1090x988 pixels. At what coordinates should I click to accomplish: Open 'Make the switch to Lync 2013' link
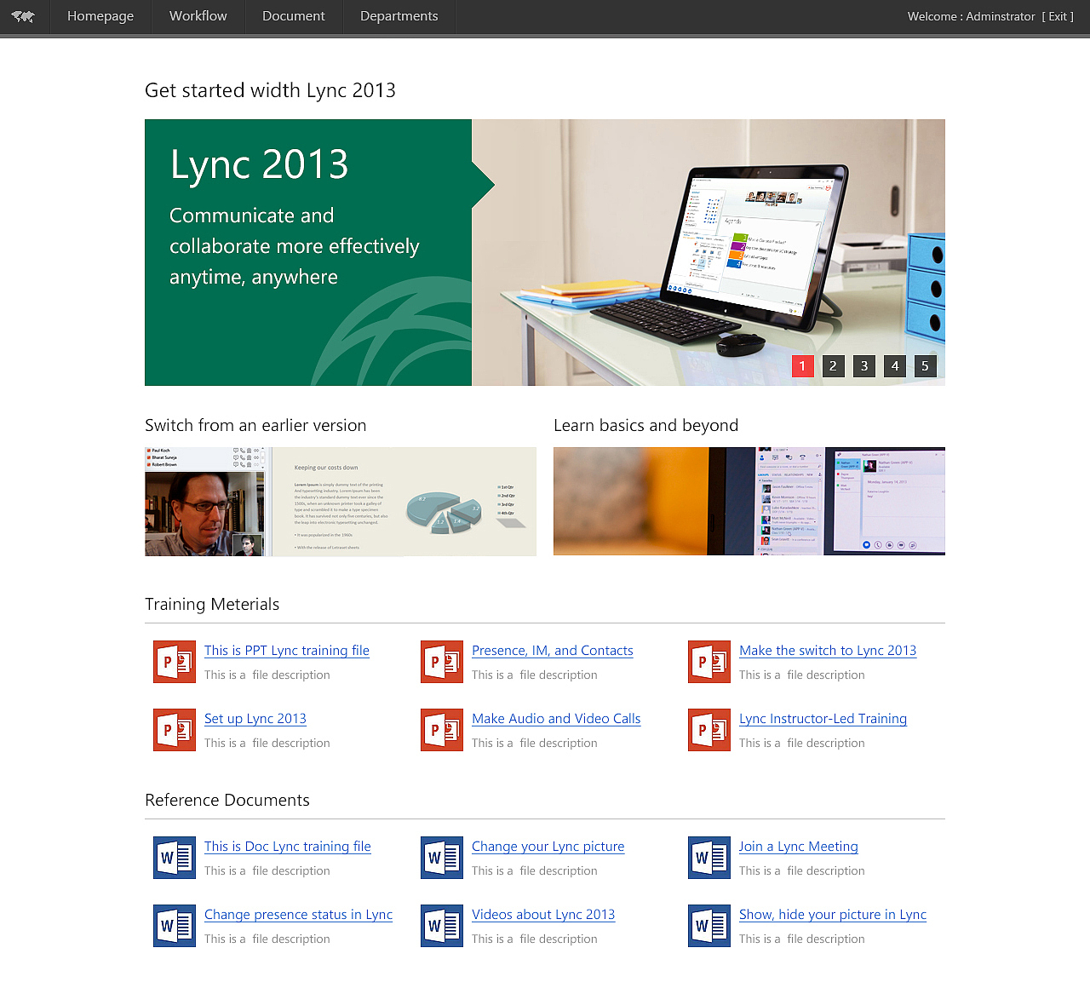coord(828,651)
